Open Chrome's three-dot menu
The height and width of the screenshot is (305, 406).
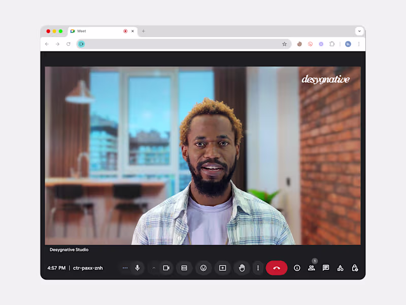click(359, 44)
